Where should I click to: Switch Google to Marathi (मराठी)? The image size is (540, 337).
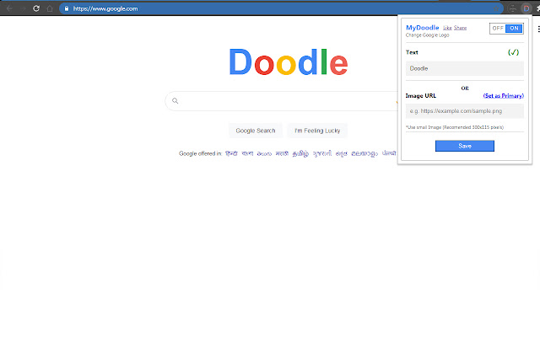(x=282, y=153)
